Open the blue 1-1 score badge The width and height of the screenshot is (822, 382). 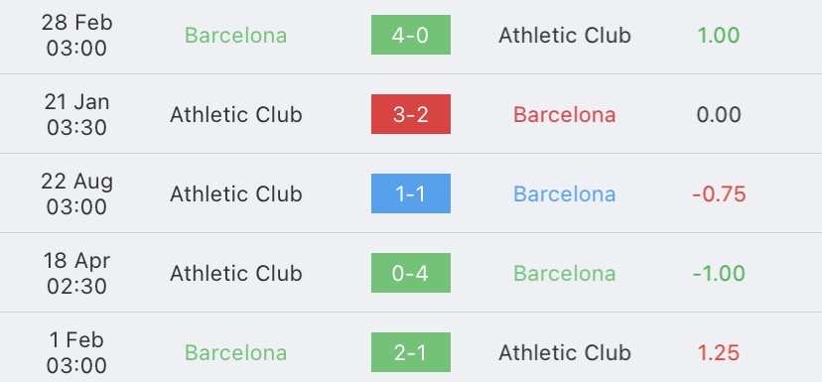click(410, 193)
